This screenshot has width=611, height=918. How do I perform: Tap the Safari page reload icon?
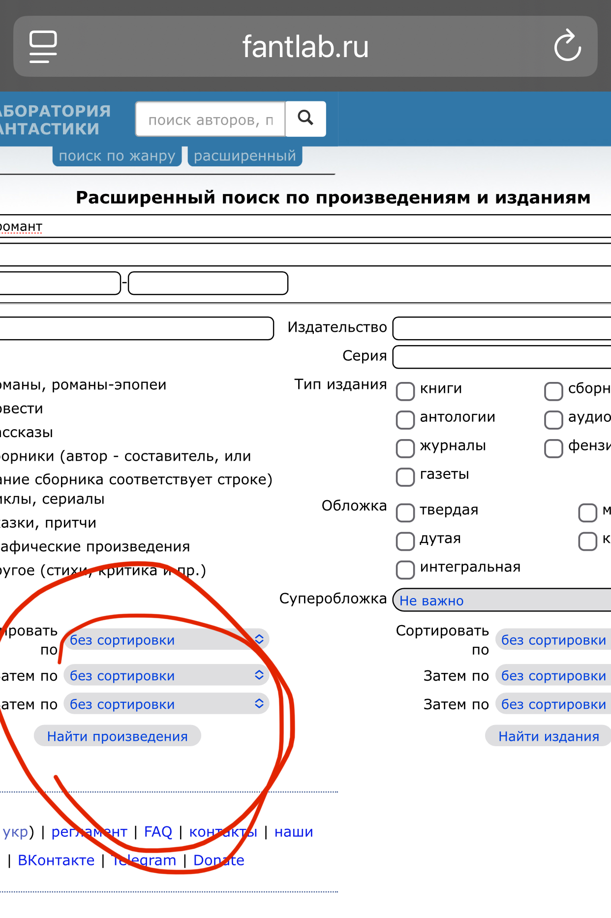coord(567,46)
